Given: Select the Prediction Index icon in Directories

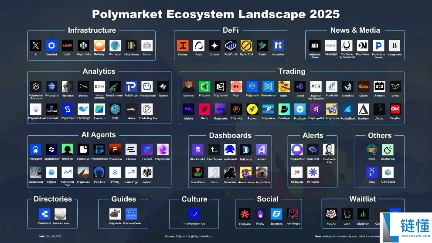Looking at the screenshot, I should pos(60,214).
